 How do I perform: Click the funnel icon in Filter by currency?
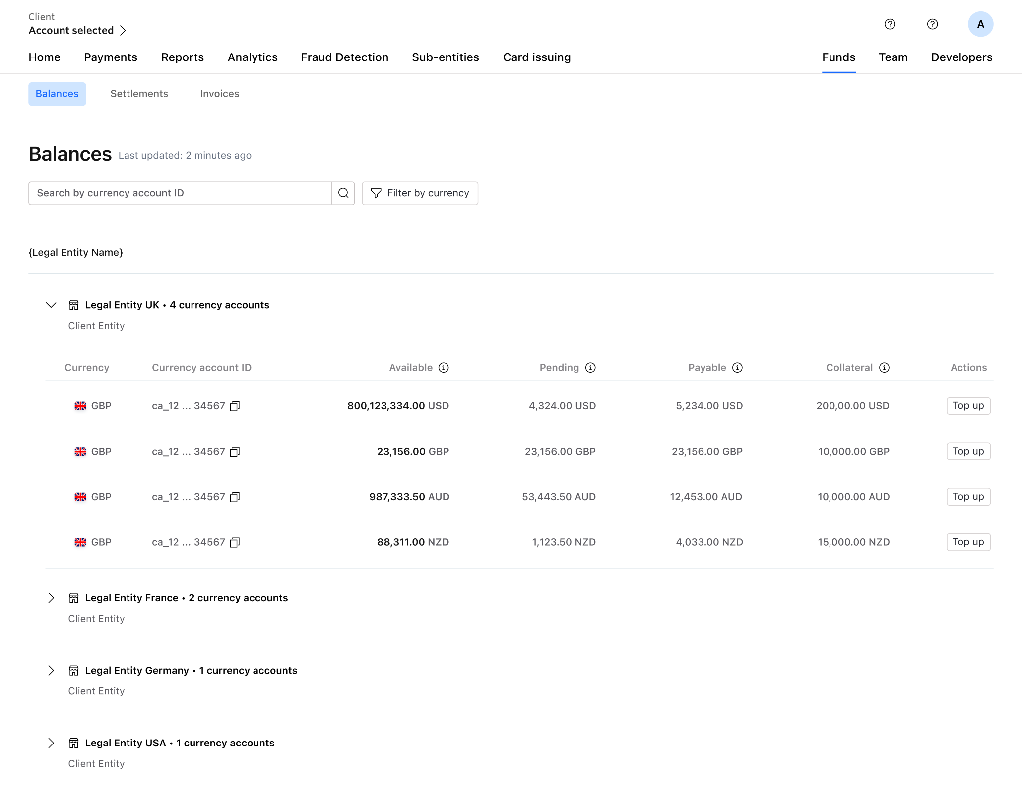[376, 193]
